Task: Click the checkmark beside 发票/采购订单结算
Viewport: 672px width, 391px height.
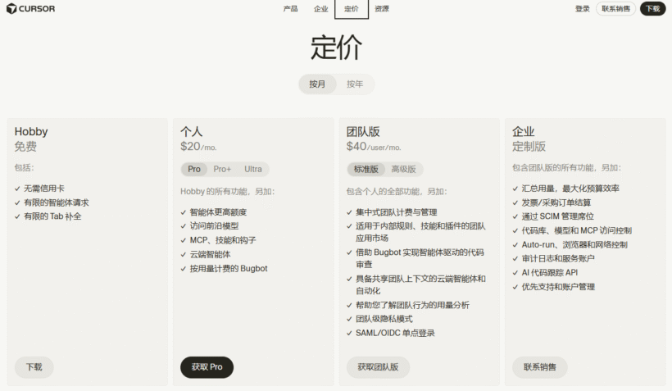Action: 515,202
